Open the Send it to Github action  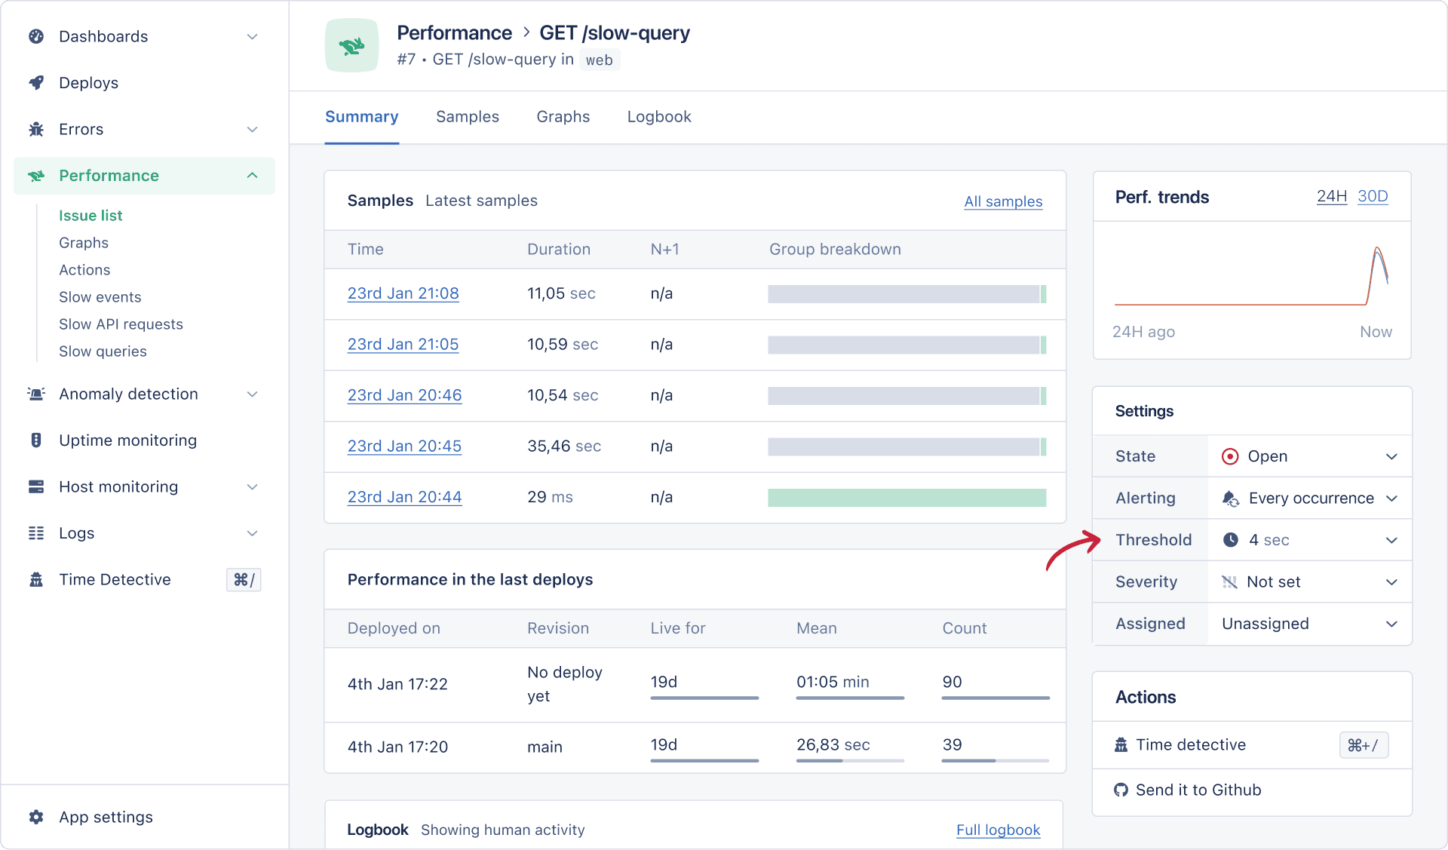point(1197,789)
